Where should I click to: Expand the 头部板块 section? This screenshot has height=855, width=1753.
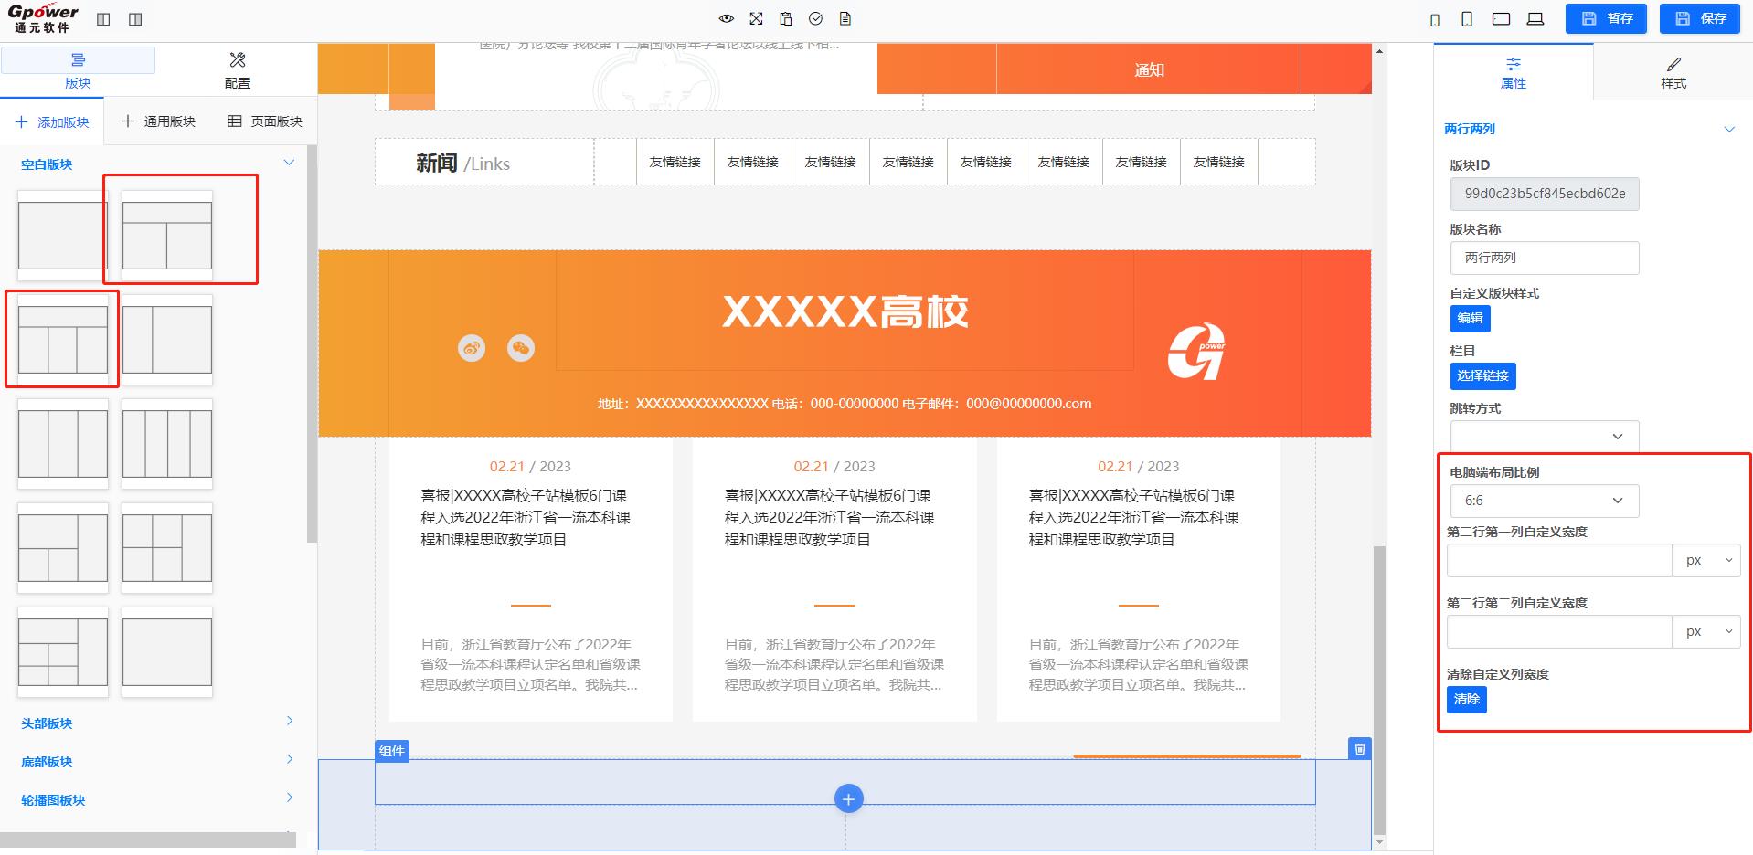pos(157,723)
